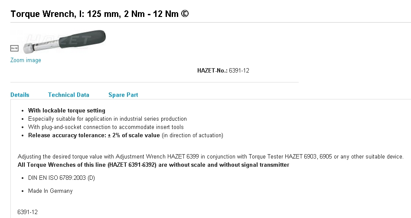The width and height of the screenshot is (411, 218).
Task: Switch to the Details tab
Action: pyautogui.click(x=20, y=95)
